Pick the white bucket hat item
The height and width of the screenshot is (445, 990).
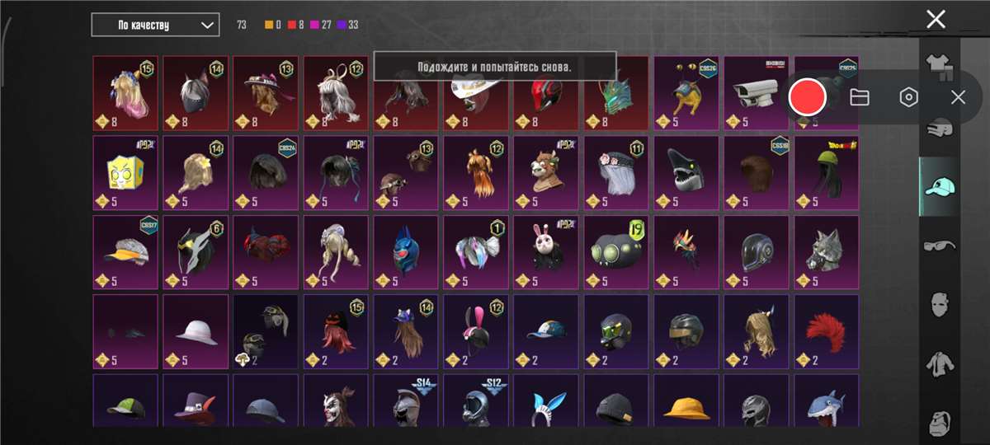tap(196, 331)
